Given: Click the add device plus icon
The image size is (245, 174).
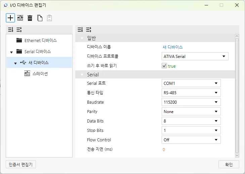Looking at the screenshot, I should point(10,18).
